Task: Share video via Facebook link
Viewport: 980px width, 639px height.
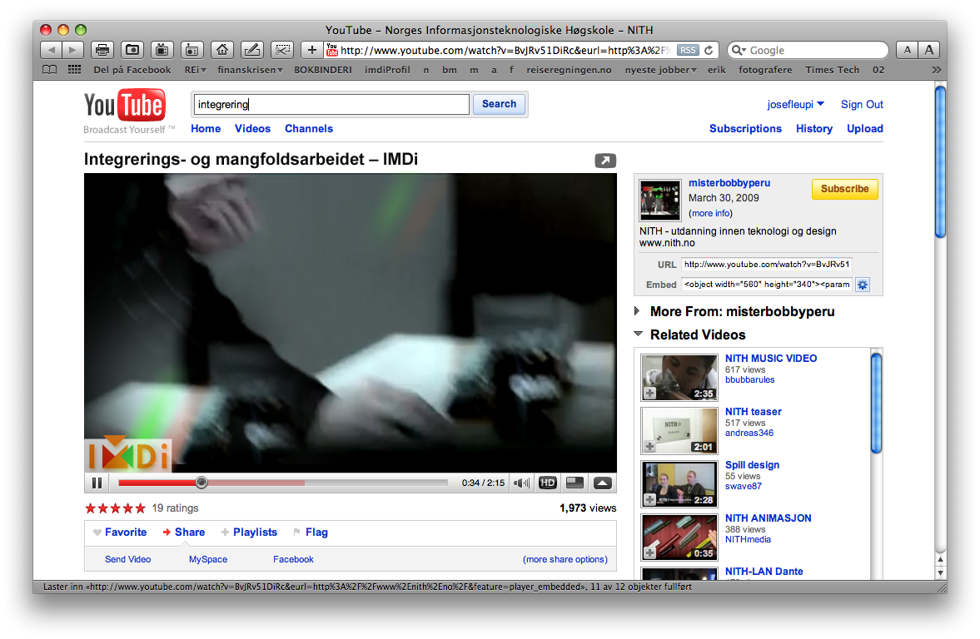Action: click(293, 560)
